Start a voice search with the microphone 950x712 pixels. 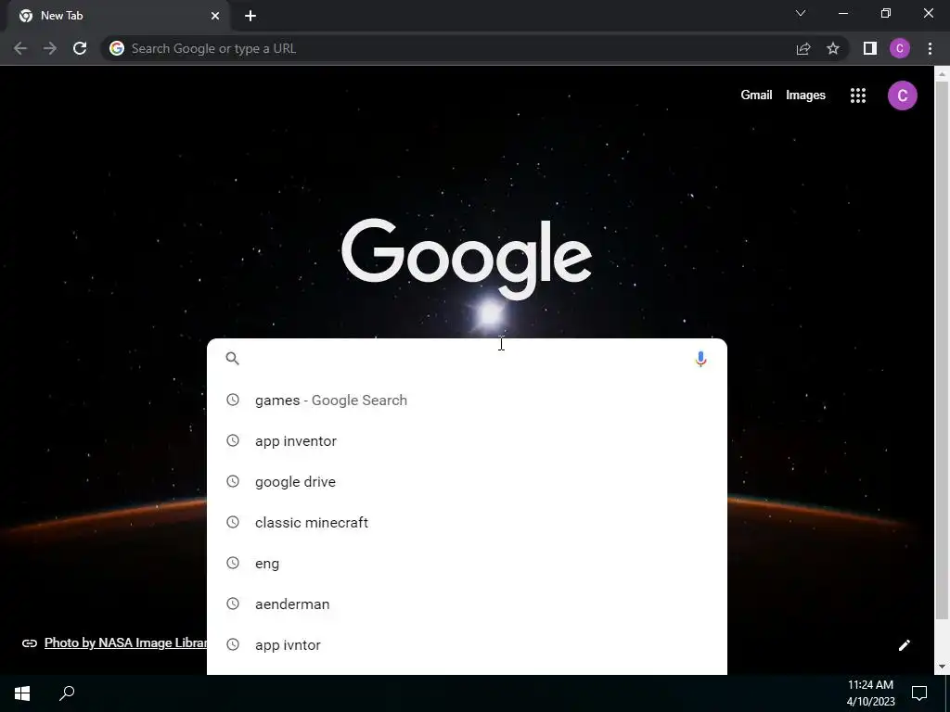700,359
